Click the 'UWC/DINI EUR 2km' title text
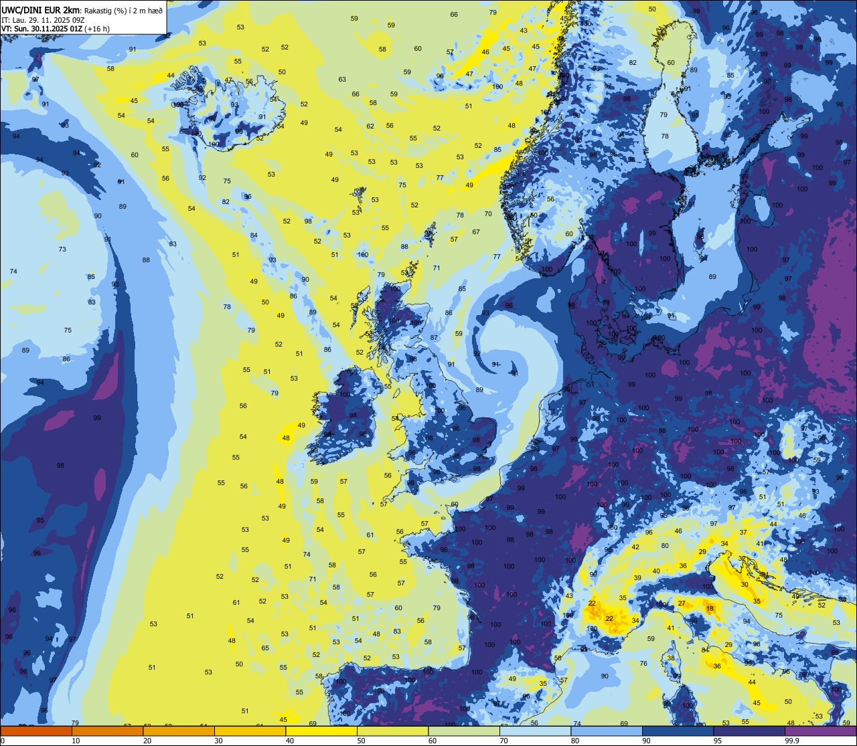Image resolution: width=857 pixels, height=746 pixels. coord(40,10)
